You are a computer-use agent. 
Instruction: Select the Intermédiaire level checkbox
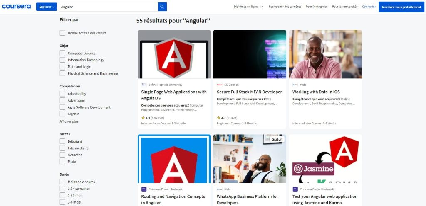click(x=62, y=148)
